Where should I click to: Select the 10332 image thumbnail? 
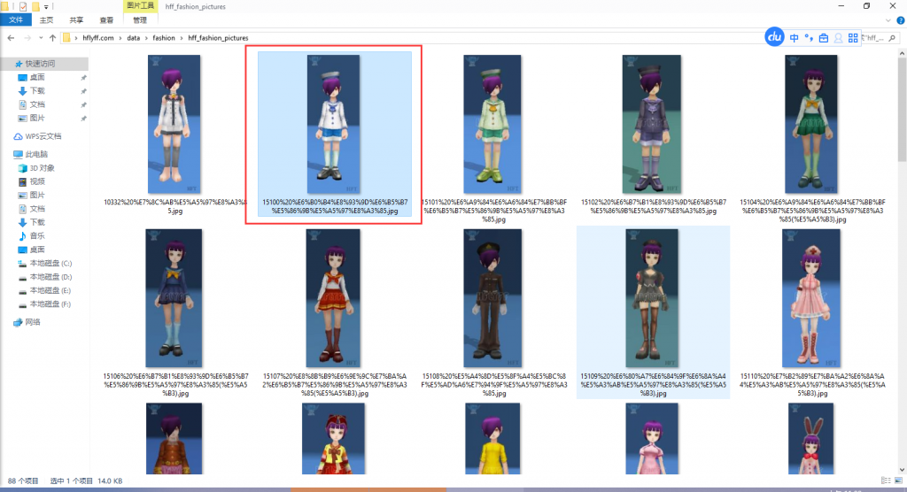click(x=174, y=124)
